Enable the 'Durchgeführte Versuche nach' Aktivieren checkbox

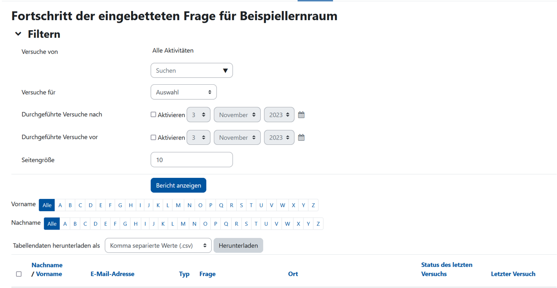coord(154,115)
